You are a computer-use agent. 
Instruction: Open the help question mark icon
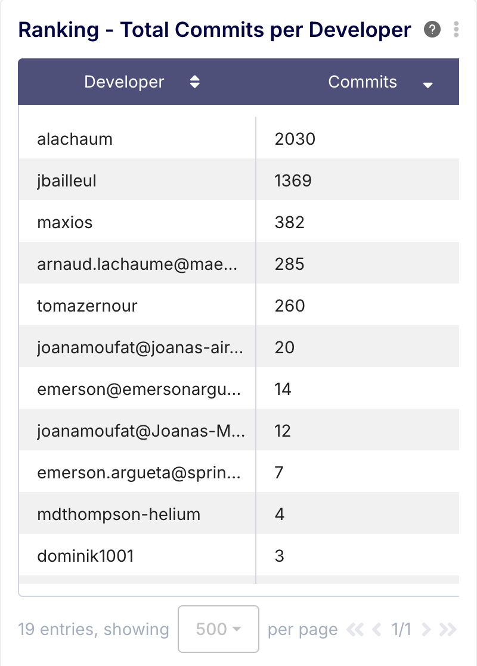click(x=432, y=29)
